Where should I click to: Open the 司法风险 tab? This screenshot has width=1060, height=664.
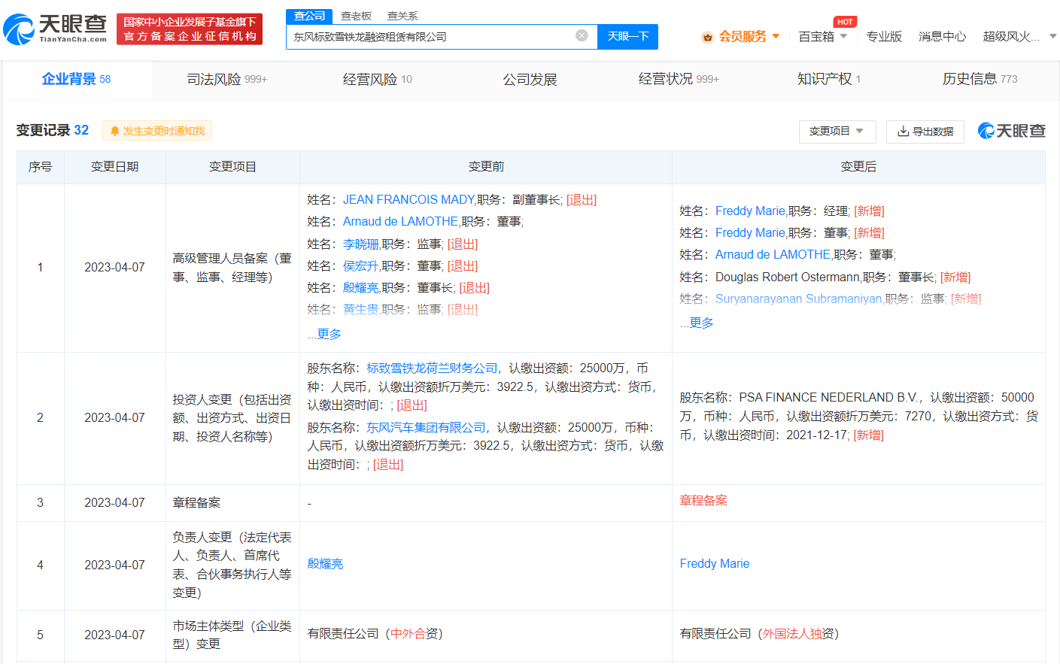coord(226,79)
